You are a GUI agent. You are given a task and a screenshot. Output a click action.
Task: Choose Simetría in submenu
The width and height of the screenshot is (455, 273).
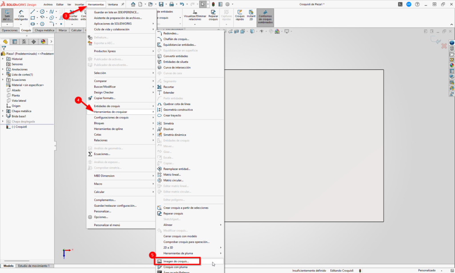click(x=168, y=124)
